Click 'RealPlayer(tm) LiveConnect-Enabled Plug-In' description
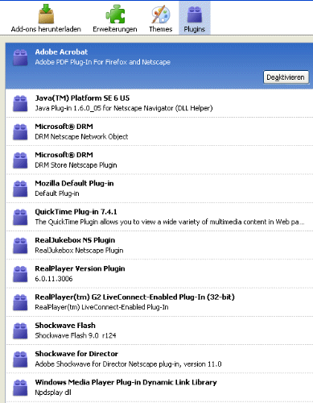 [x=101, y=307]
